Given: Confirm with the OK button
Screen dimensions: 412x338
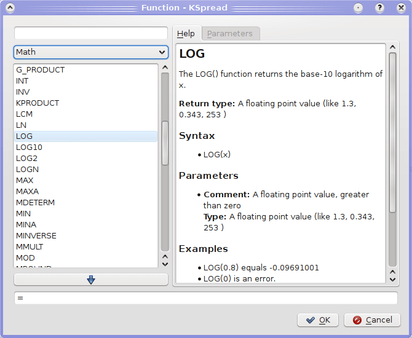Looking at the screenshot, I should click(318, 320).
